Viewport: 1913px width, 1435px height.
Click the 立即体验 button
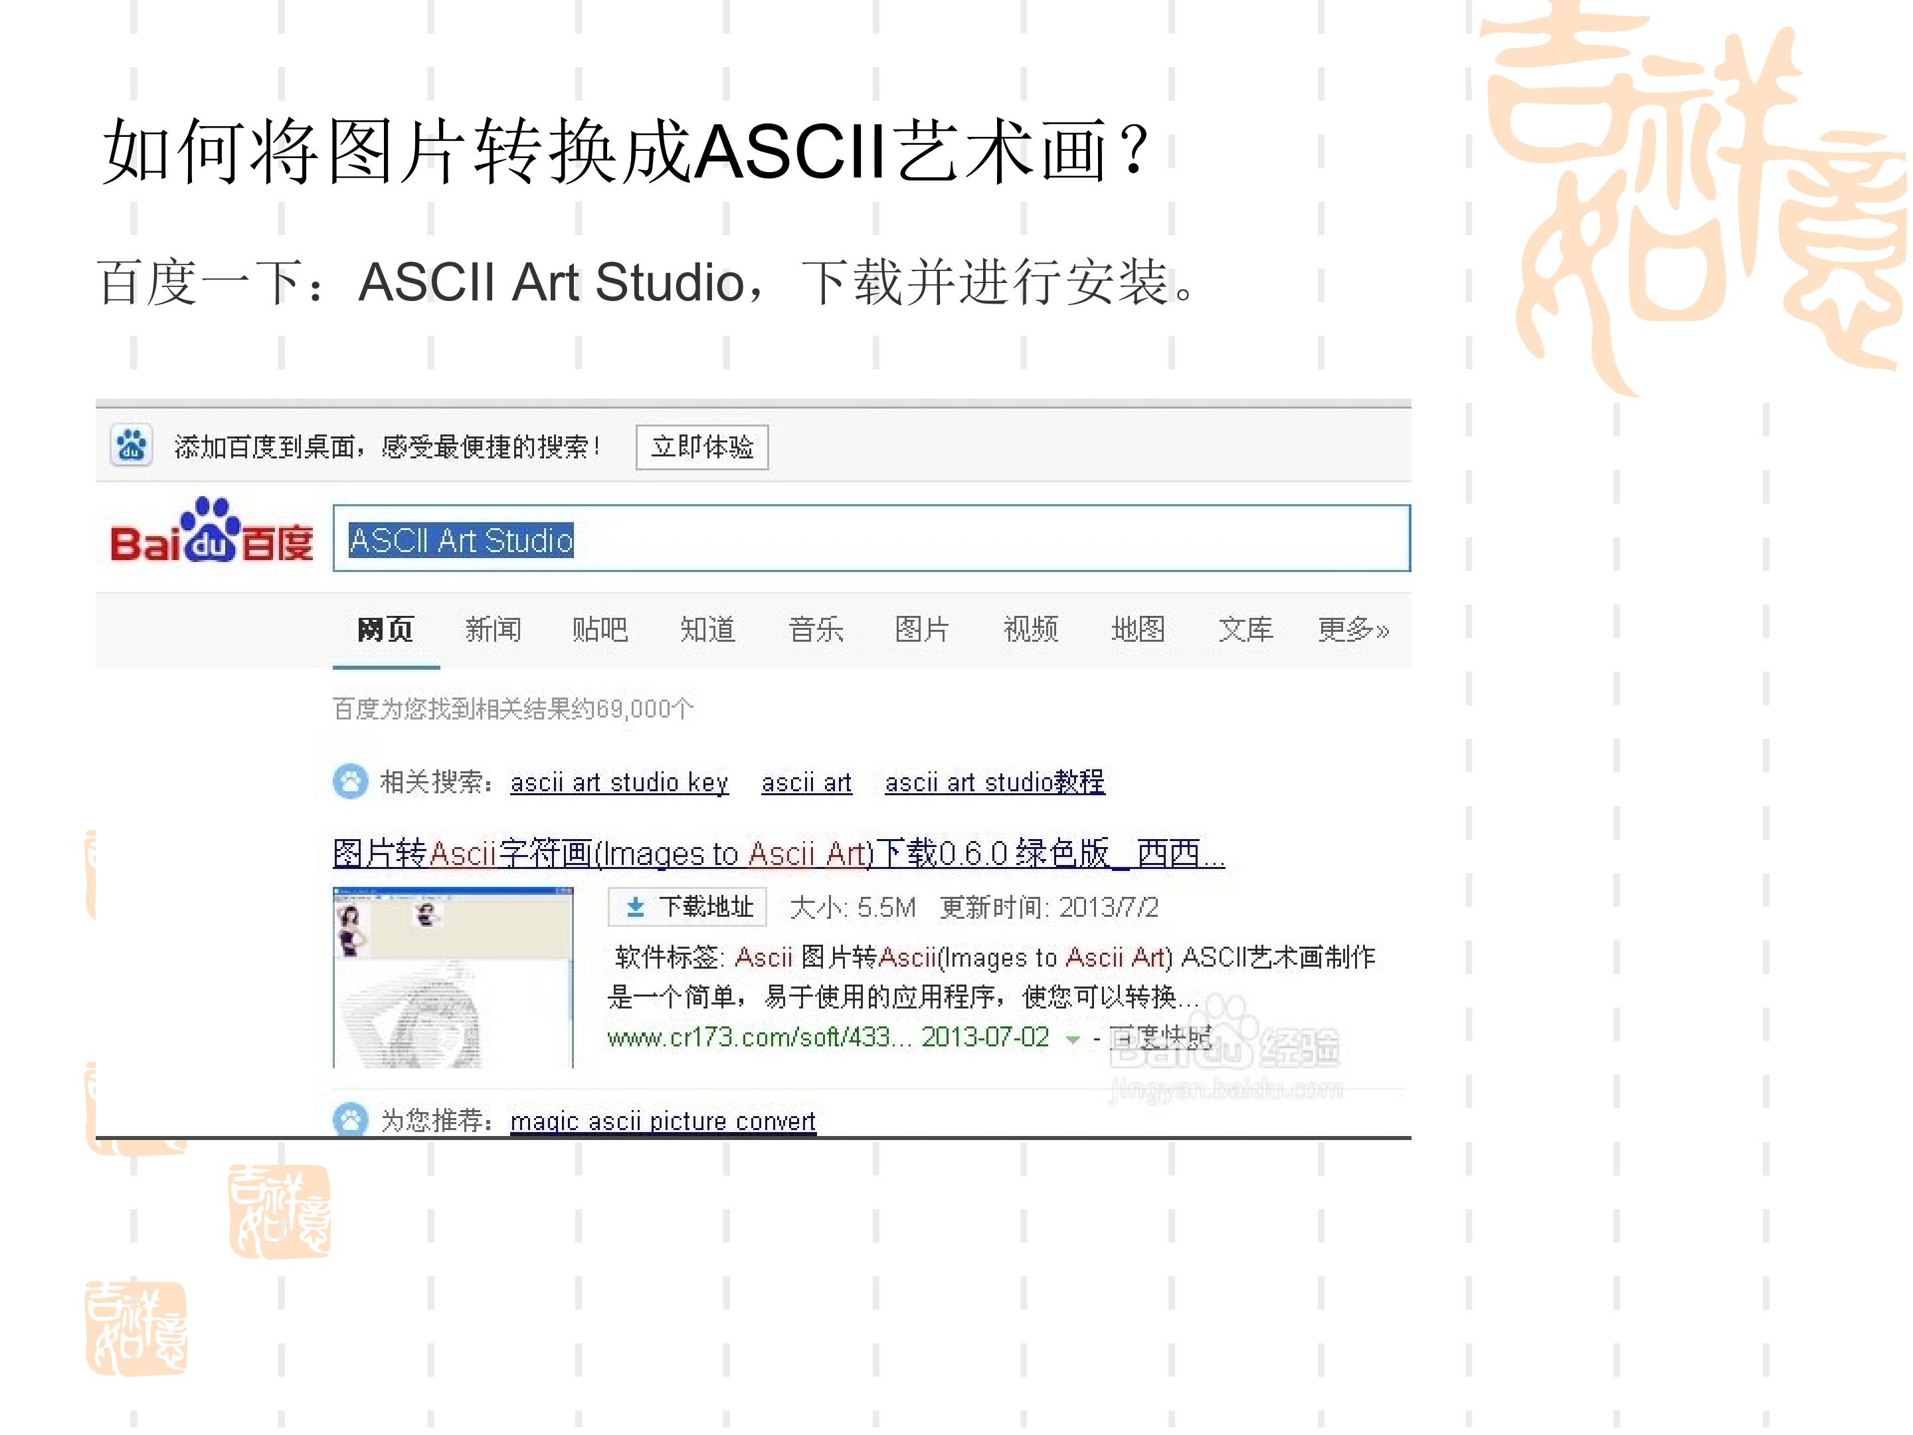(x=701, y=447)
